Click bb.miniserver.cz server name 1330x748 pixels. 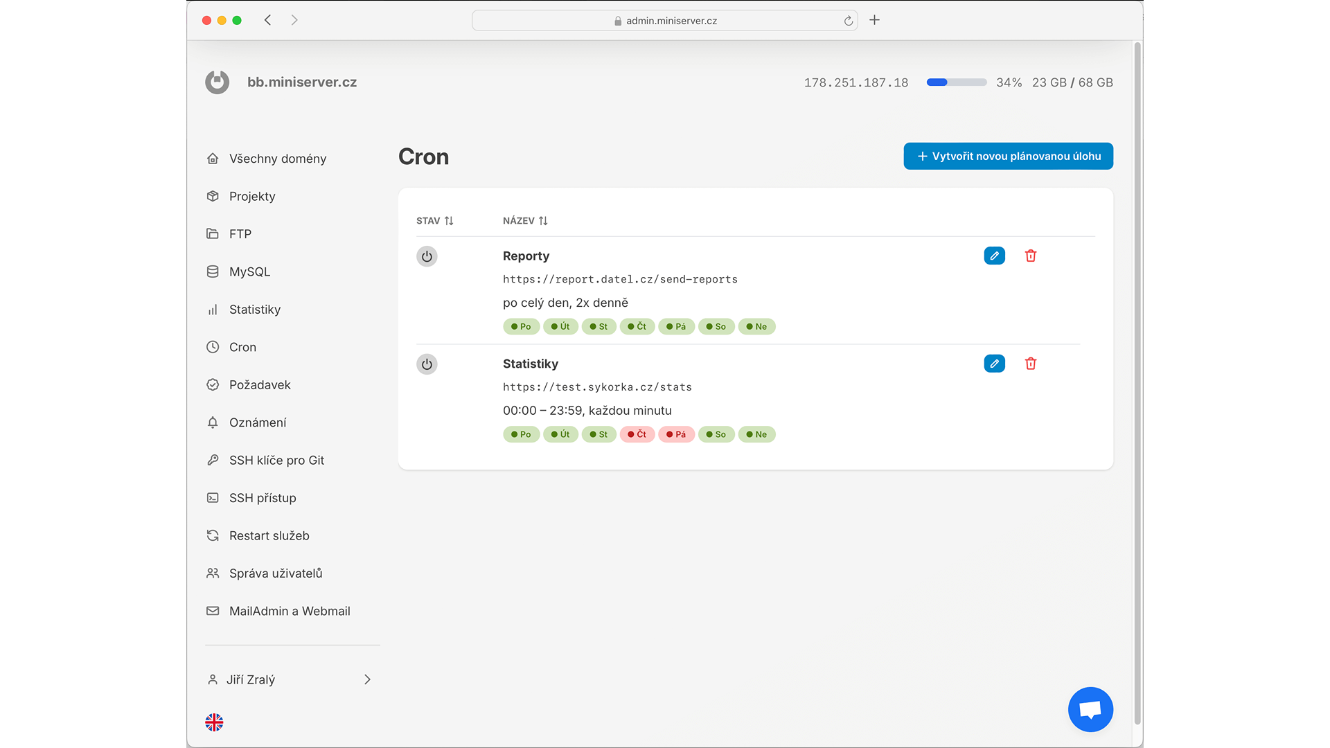302,82
